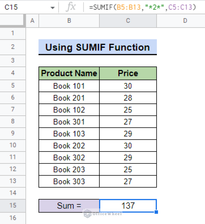Select the 'Book 302' cell
The width and height of the screenshot is (205, 224).
(x=69, y=157)
